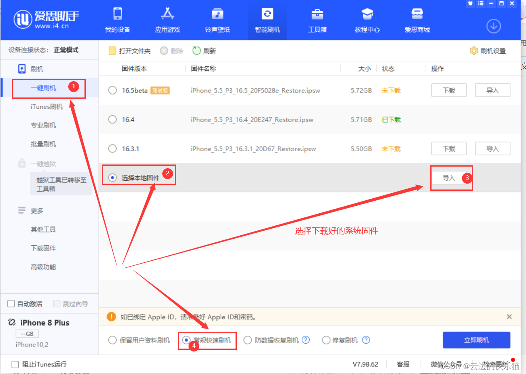Click the 立即刷机 button
Image resolution: width=526 pixels, height=374 pixels.
tap(476, 340)
